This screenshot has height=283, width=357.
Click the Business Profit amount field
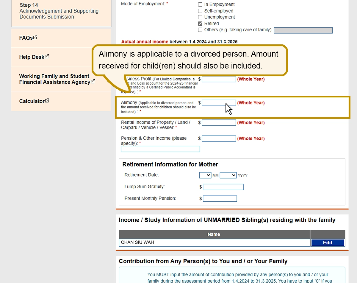click(219, 79)
